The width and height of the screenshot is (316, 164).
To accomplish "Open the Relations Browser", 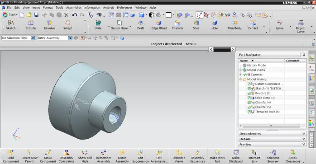I will tap(273, 156).
